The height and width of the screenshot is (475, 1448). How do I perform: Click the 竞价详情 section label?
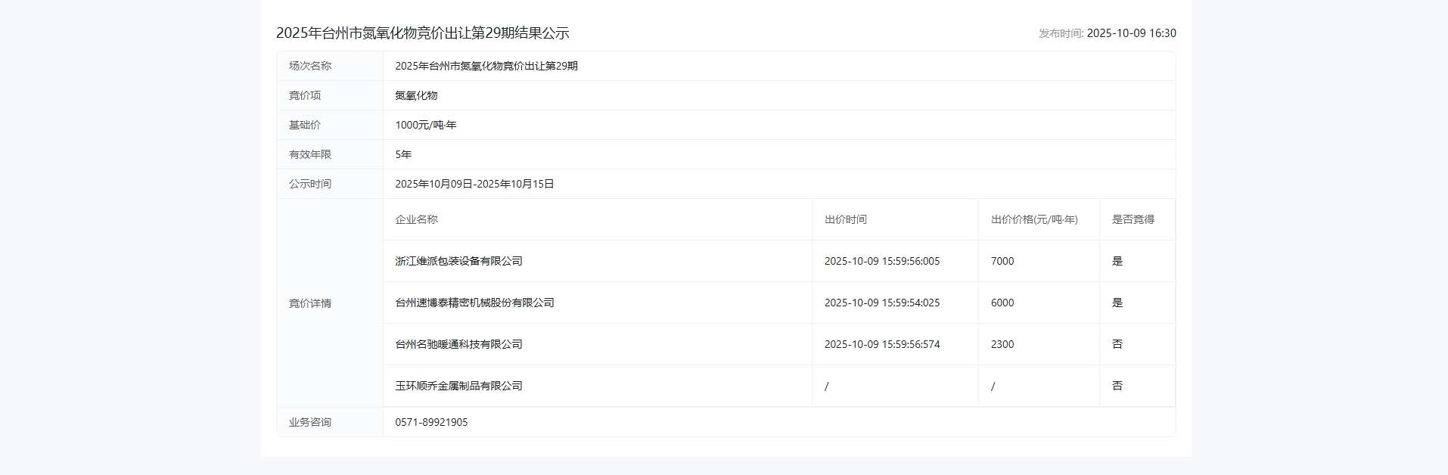(x=310, y=303)
